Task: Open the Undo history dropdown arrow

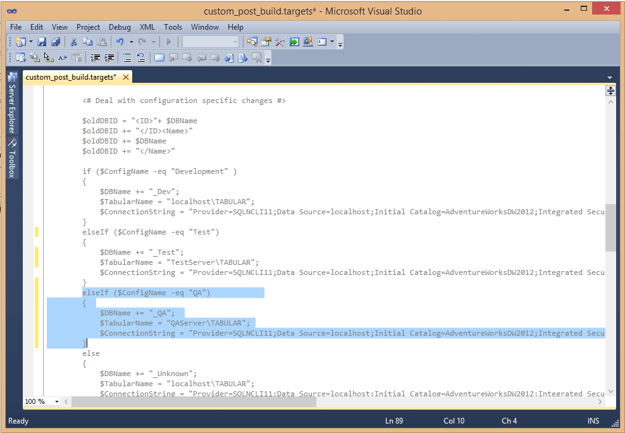Action: (131, 42)
